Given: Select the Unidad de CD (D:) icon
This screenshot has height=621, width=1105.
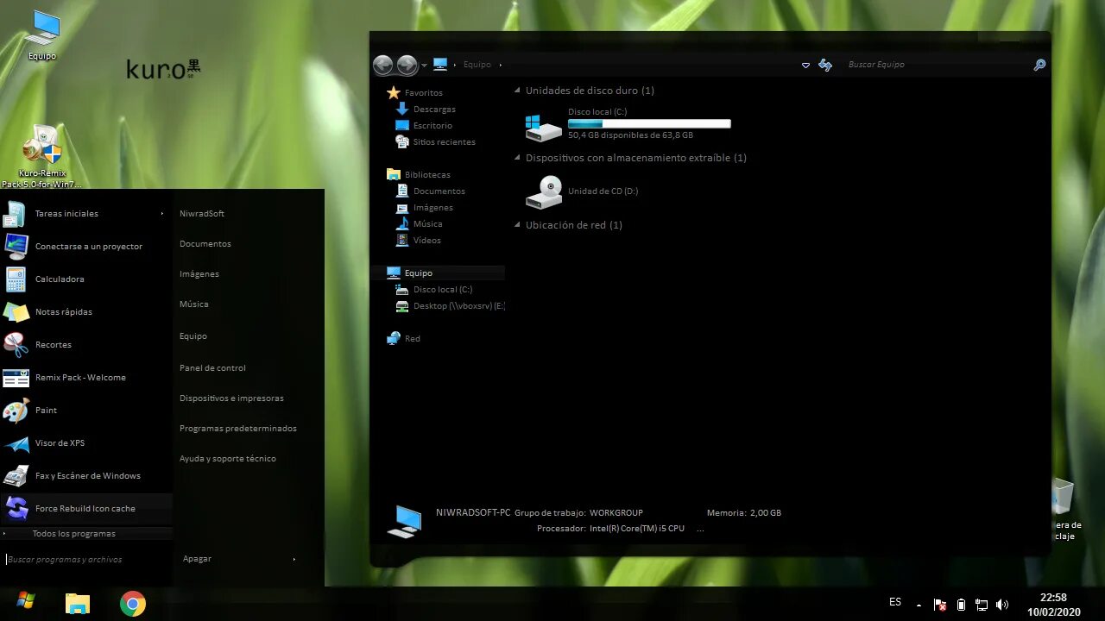Looking at the screenshot, I should pos(543,191).
